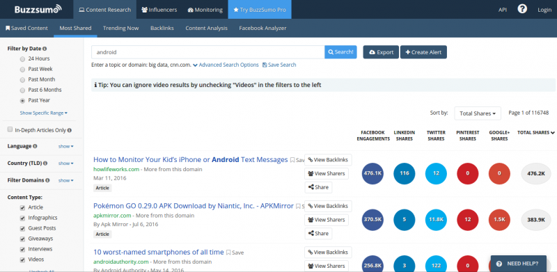Open the Monitoring menu
Viewport: 557px width, 272px height.
[x=205, y=10]
